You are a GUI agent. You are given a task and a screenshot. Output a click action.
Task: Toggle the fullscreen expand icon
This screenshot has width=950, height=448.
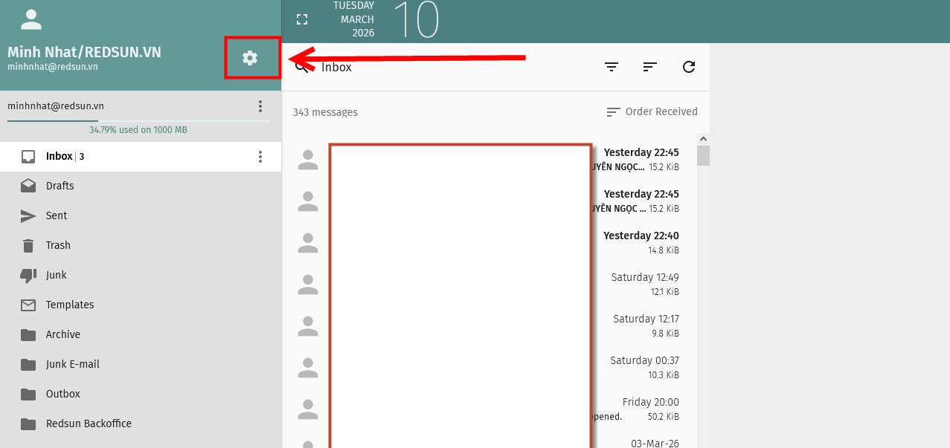(302, 19)
